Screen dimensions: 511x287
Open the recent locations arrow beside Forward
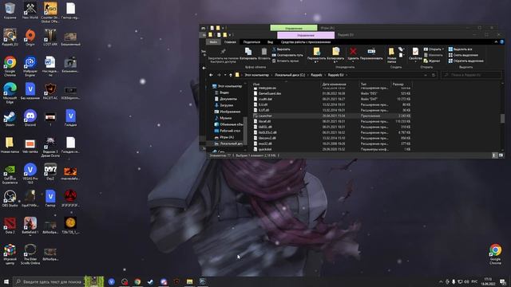225,75
